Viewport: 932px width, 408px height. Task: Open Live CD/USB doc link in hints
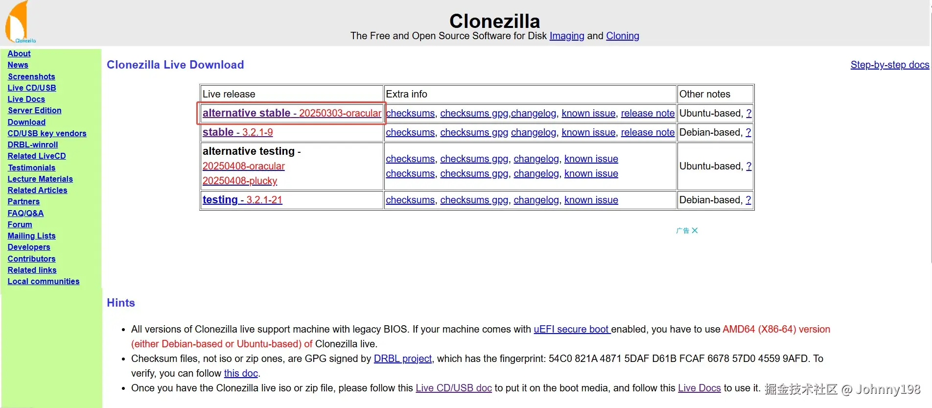[x=454, y=388]
